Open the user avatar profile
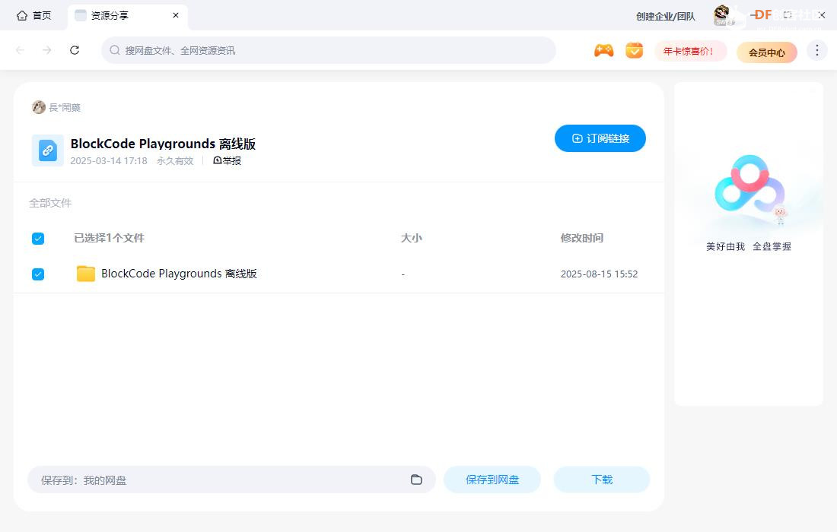 point(722,15)
